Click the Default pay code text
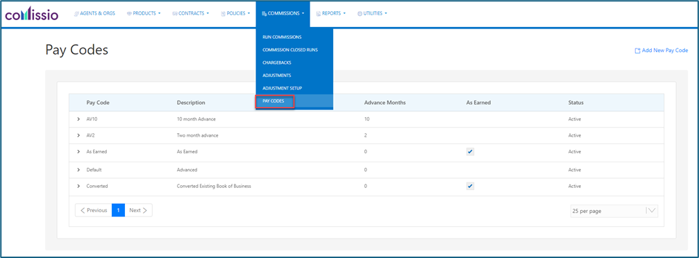This screenshot has width=699, height=258. coord(94,170)
